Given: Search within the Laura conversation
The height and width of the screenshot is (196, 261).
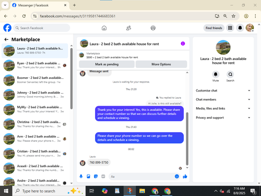Looking at the screenshot, I should [x=230, y=74].
